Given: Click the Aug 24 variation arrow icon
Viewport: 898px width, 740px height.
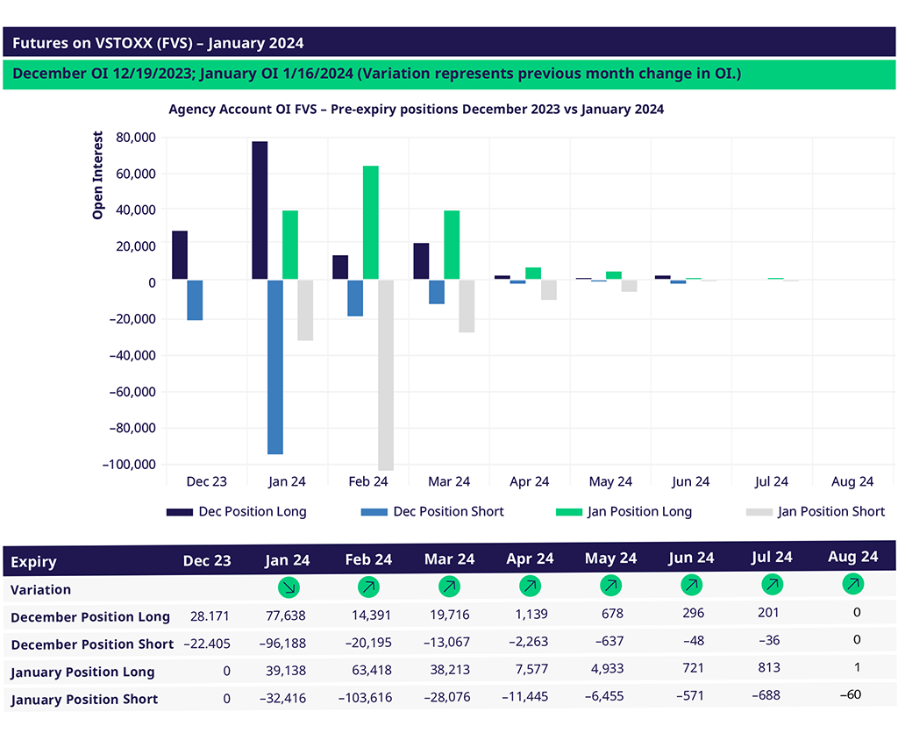Looking at the screenshot, I should (x=853, y=583).
